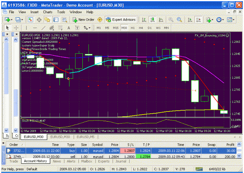Click the connection status bars icon
This screenshot has width=244, height=173.
(x=199, y=169)
